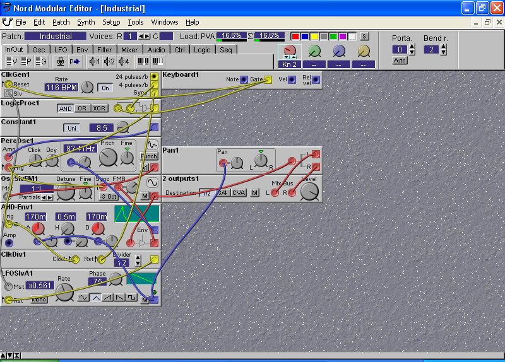This screenshot has height=362, width=505.
Task: Click the microphone audio input module icon
Action: pyautogui.click(x=61, y=61)
